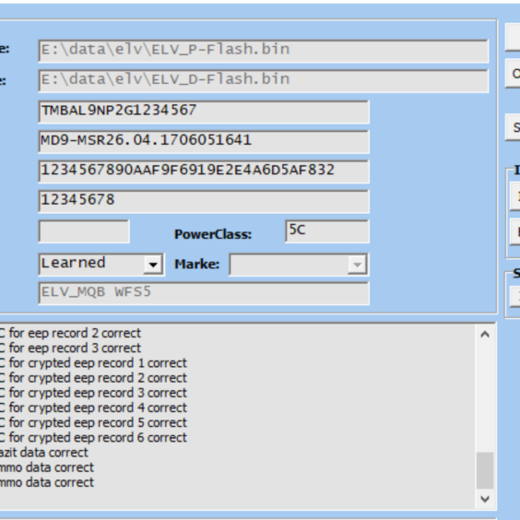
Task: Select log line 'crypted eep record 3 correct'
Action: coord(108,393)
